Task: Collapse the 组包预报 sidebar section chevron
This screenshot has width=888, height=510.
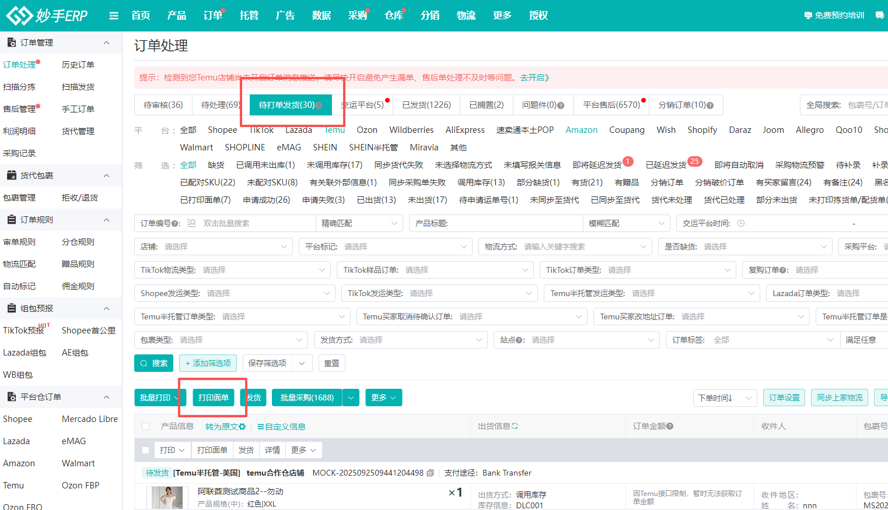Action: (106, 308)
